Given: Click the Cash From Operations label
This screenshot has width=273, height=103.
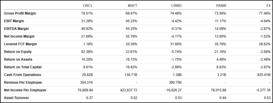Looking at the screenshot, I should (x=23, y=75).
